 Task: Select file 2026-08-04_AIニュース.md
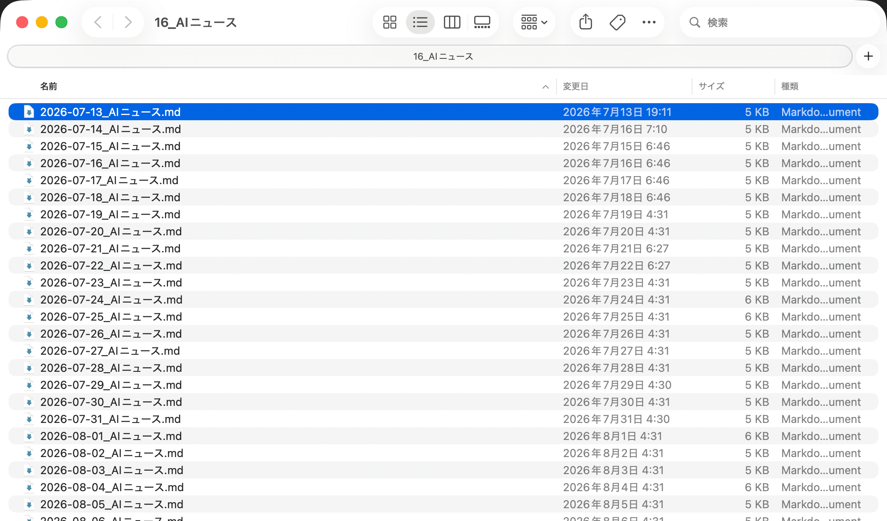(443, 487)
